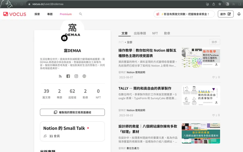Click the browser bookmark star icon

click(220, 4)
